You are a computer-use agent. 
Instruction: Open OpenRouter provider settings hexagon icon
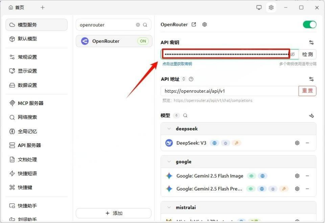(x=204, y=24)
